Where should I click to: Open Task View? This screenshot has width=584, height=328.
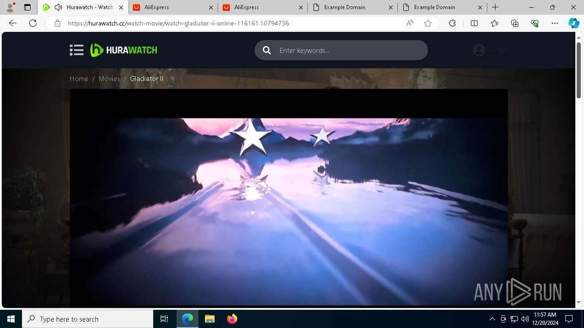pyautogui.click(x=164, y=319)
